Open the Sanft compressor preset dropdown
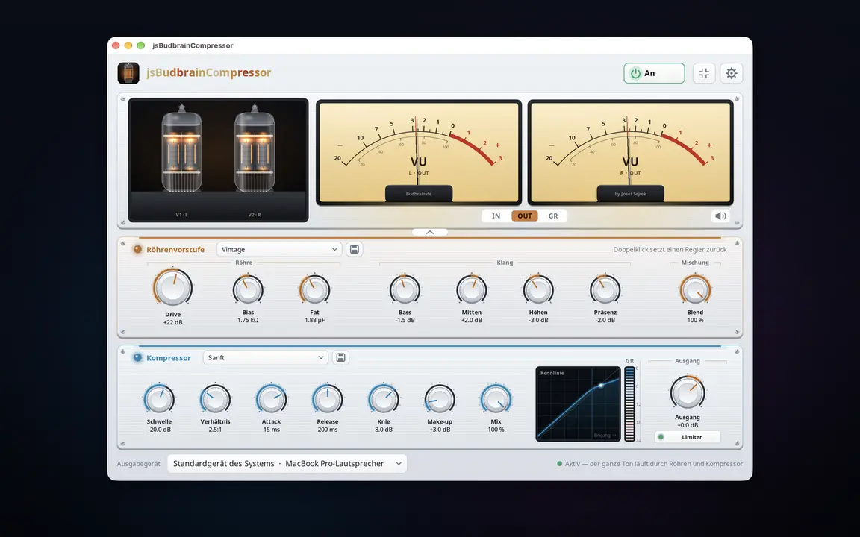860x537 pixels. pyautogui.click(x=266, y=358)
